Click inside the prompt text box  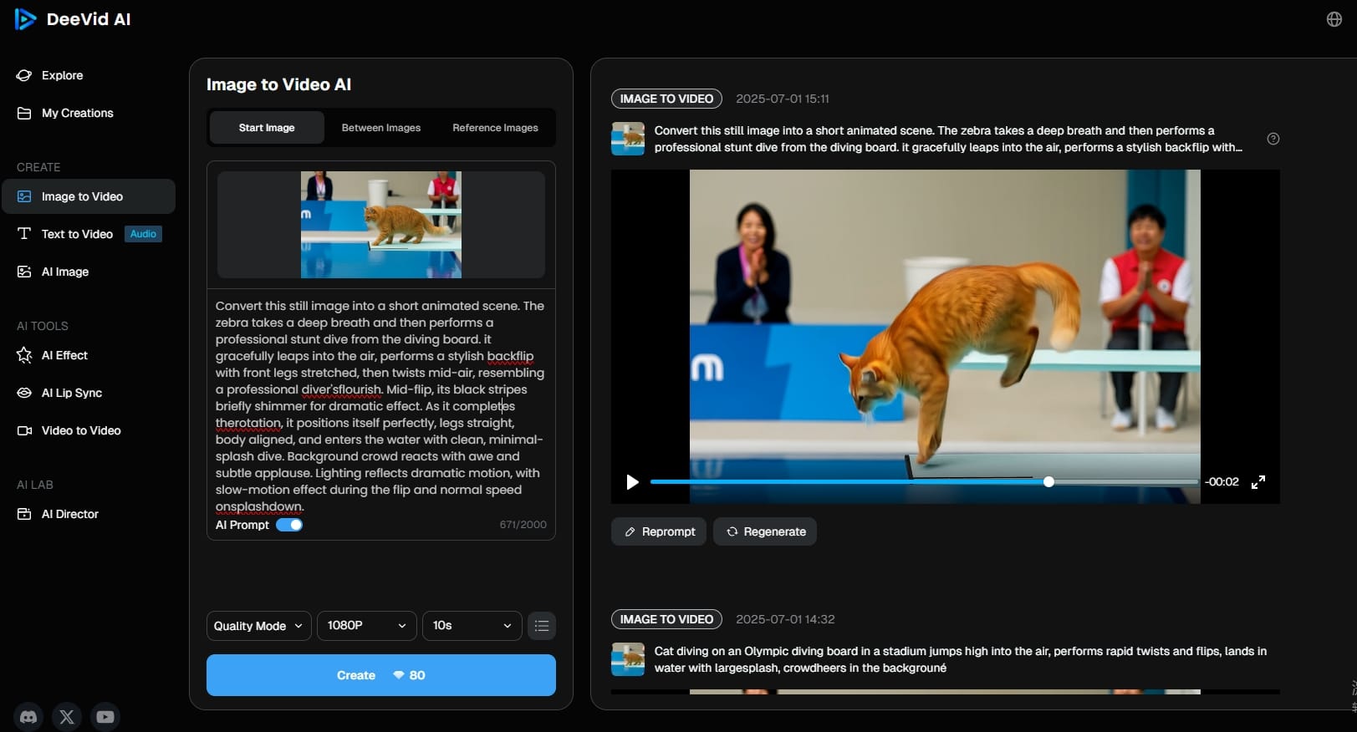[x=381, y=405]
